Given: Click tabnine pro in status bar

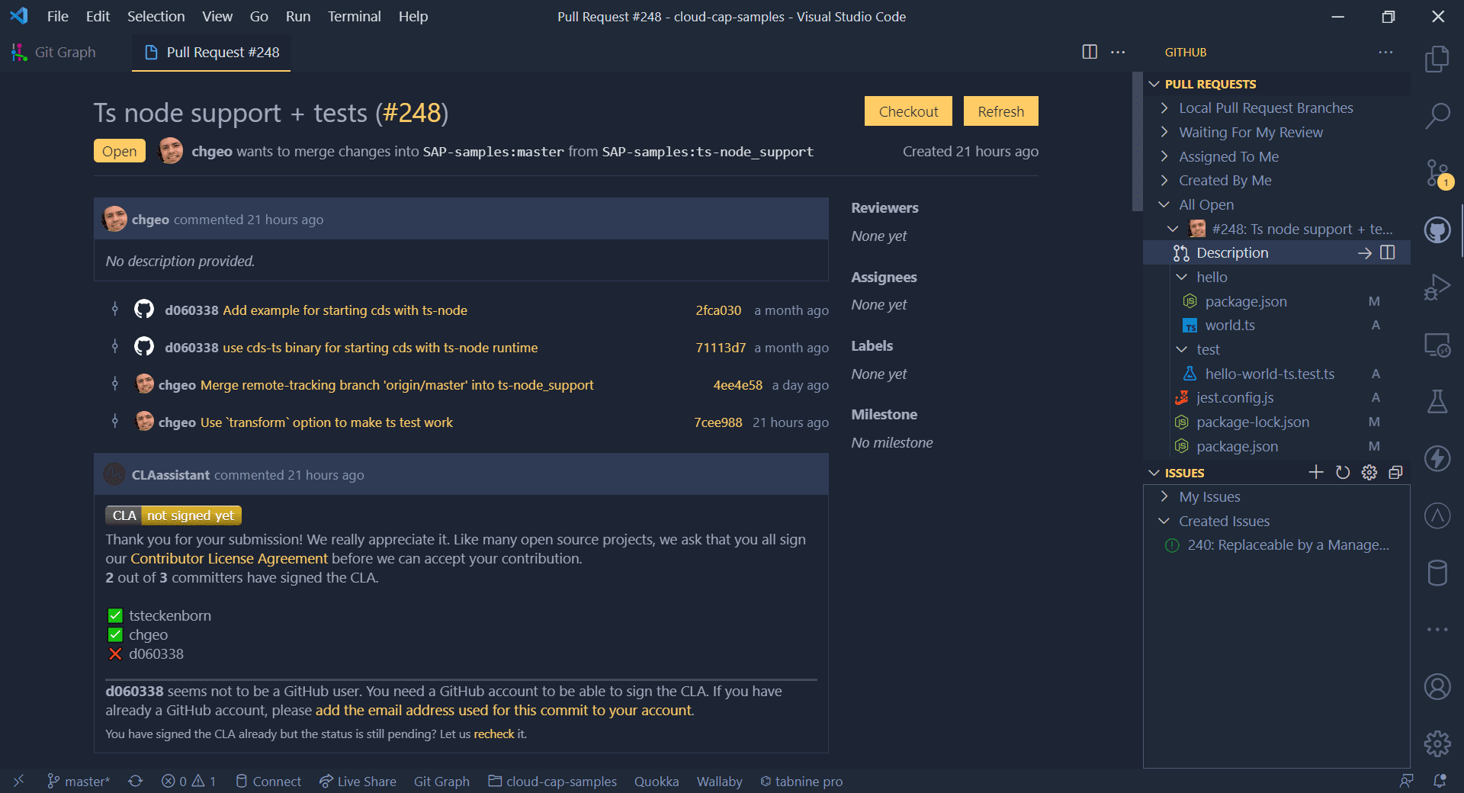Looking at the screenshot, I should [801, 781].
